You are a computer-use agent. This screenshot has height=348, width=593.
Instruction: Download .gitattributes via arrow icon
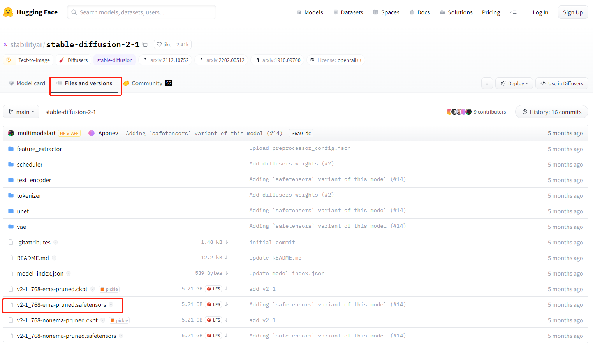(x=226, y=242)
